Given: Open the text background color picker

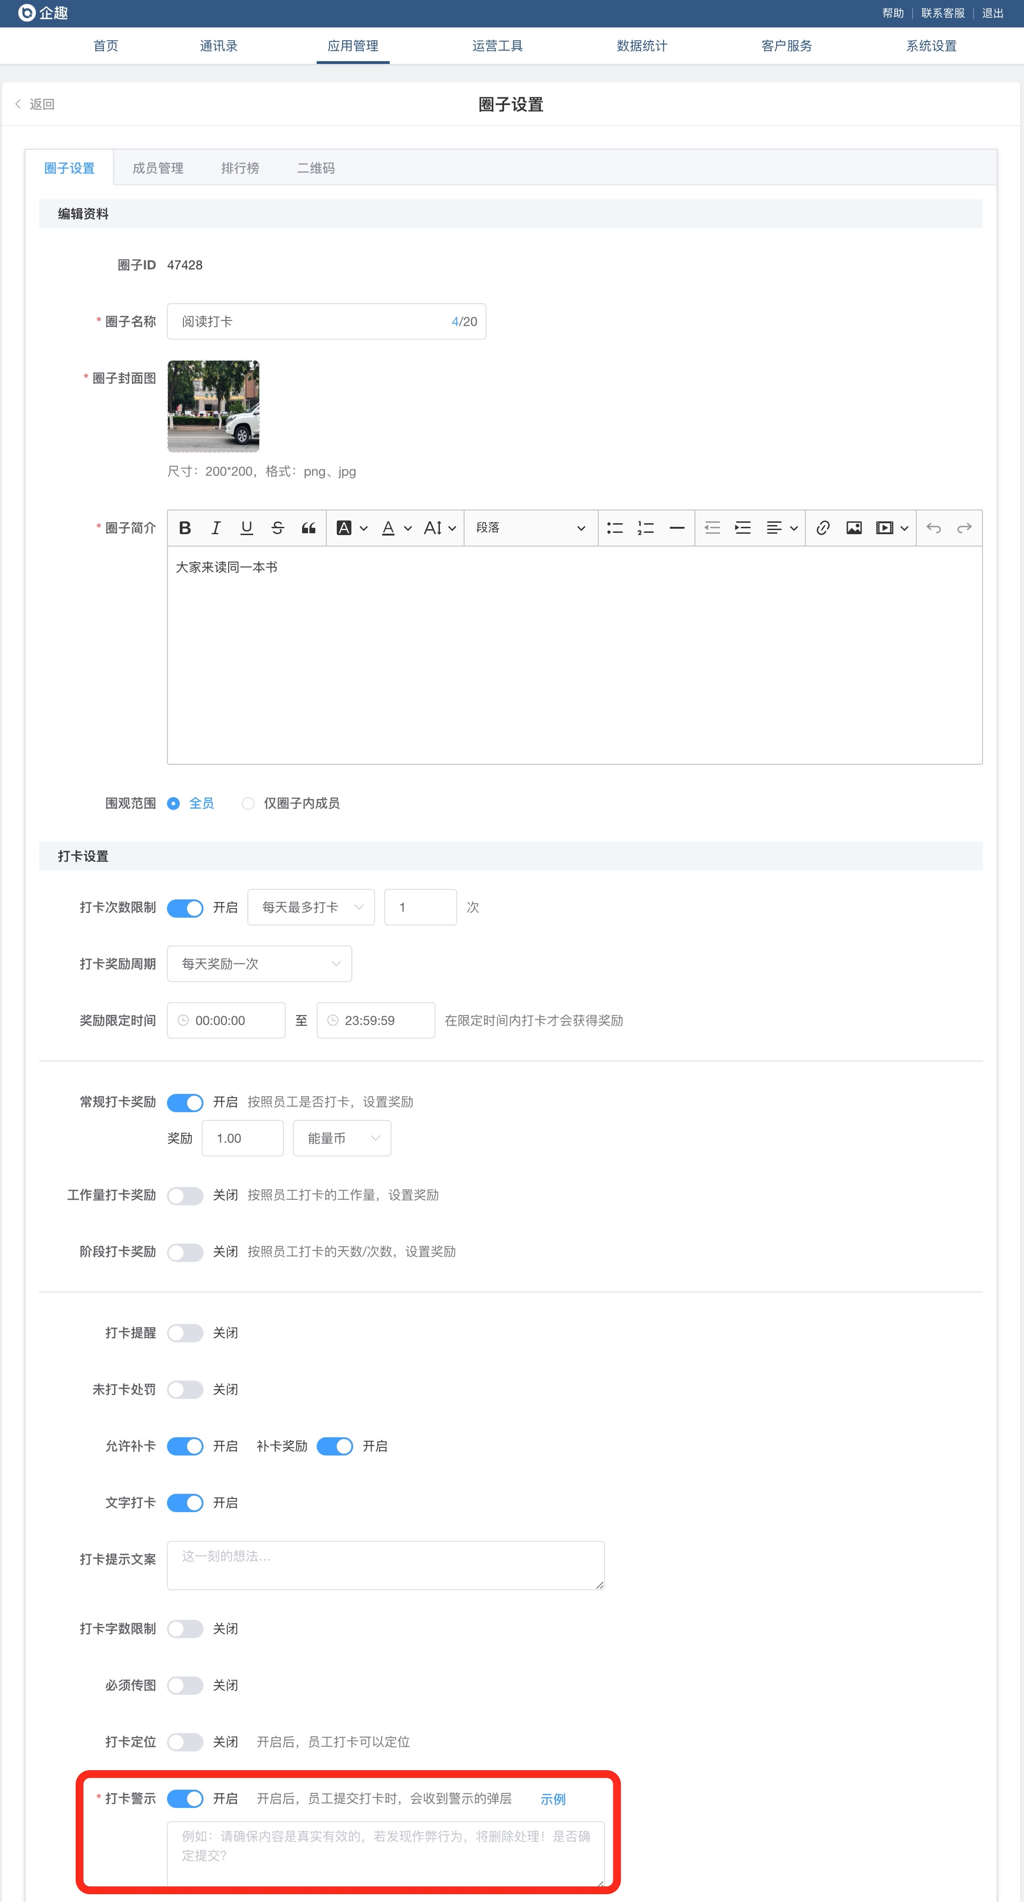Looking at the screenshot, I should 352,528.
